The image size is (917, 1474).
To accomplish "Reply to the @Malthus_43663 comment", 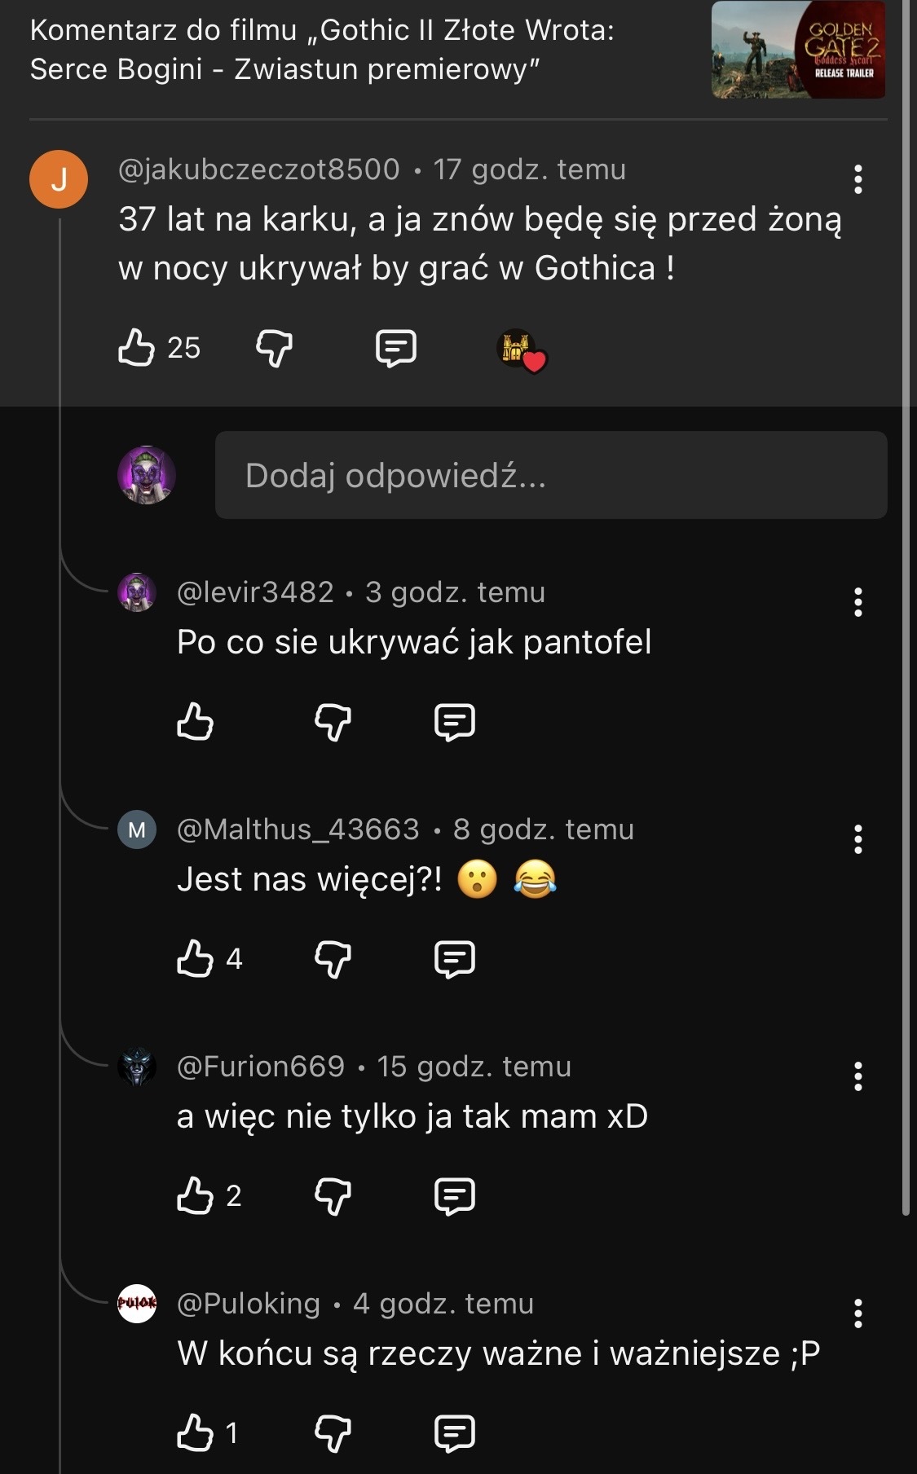I will click(x=455, y=959).
